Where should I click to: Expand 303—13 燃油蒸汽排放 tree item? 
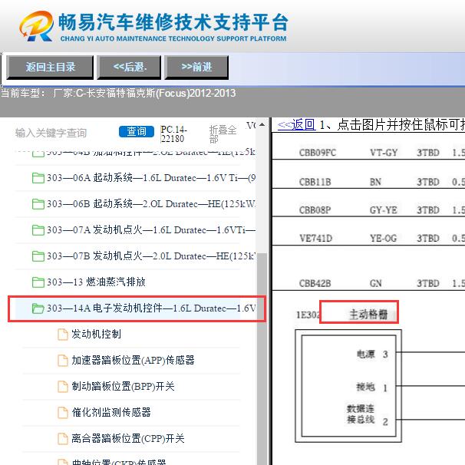(96, 282)
